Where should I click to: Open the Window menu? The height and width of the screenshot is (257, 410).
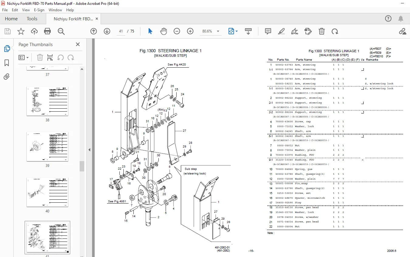pyautogui.click(x=55, y=10)
